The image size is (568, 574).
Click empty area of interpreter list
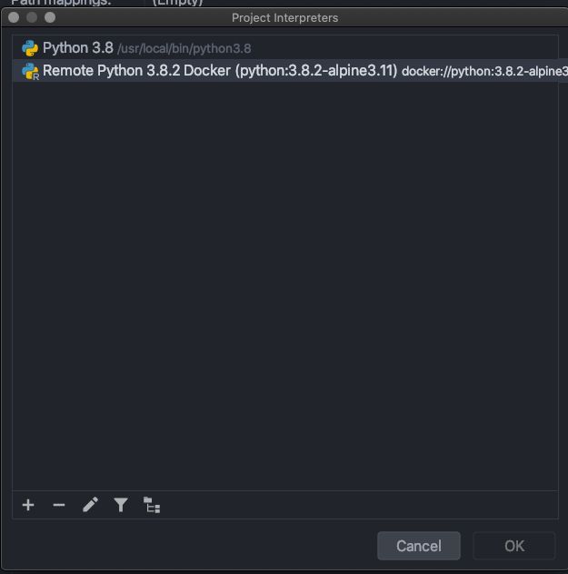285,286
